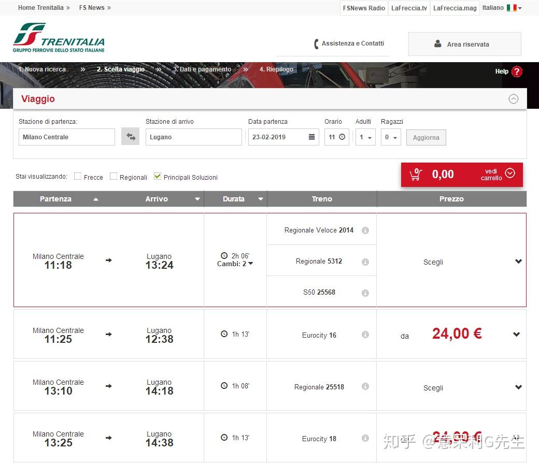
Task: Uncheck the Principali Soluzioni checkbox
Action: tap(158, 176)
